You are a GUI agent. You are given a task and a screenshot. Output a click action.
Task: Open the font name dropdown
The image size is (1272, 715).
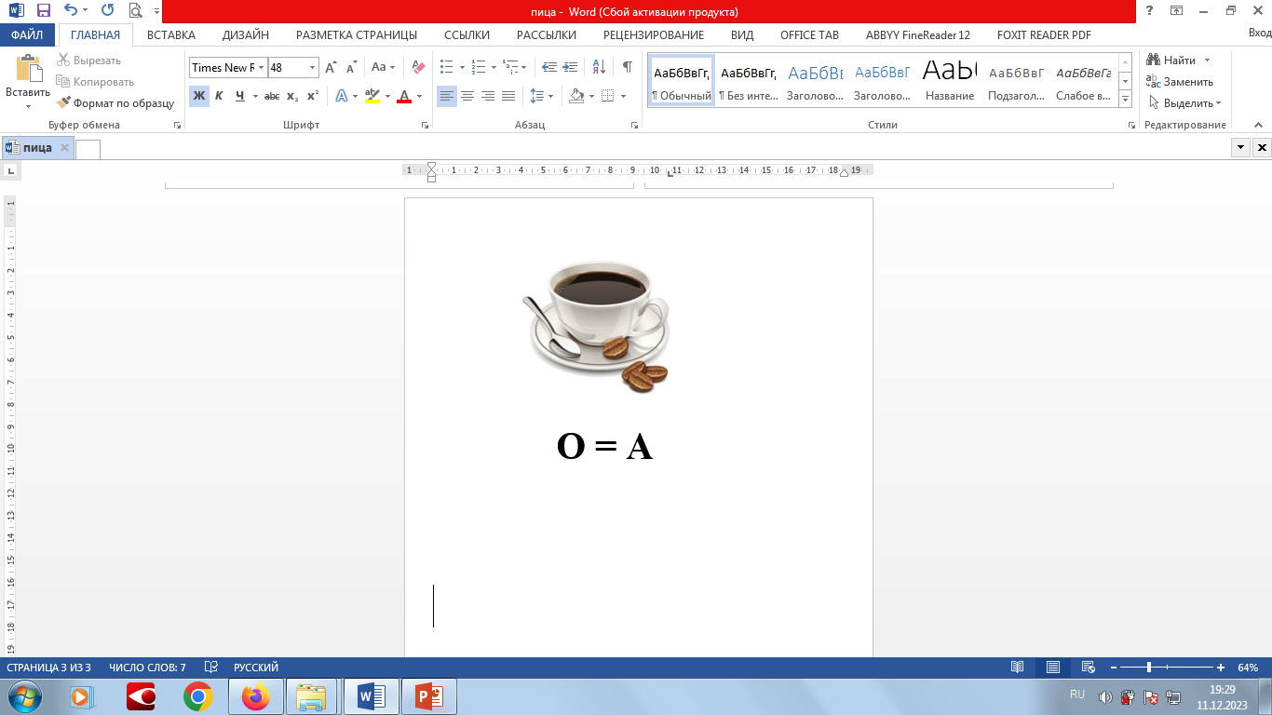point(262,68)
